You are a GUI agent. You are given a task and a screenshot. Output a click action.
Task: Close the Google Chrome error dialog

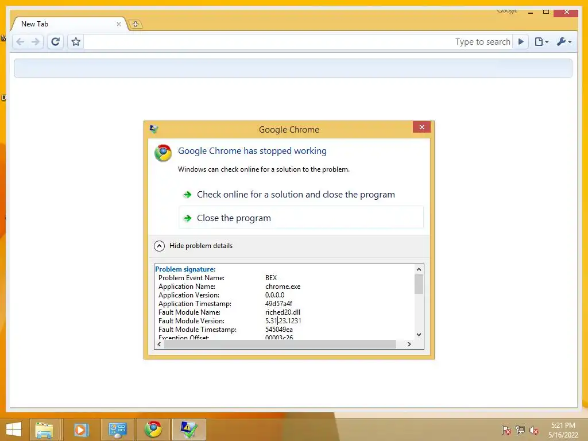pos(421,127)
